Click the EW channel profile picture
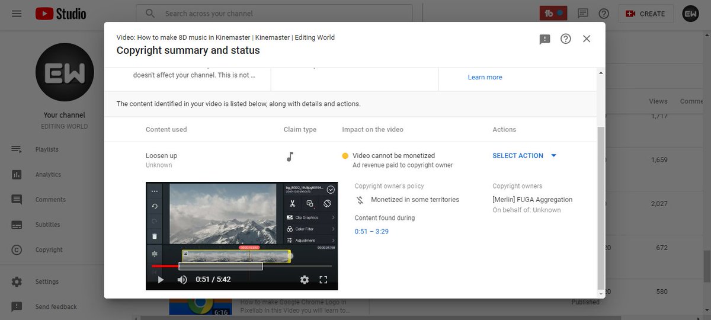This screenshot has width=711, height=320. (x=64, y=72)
